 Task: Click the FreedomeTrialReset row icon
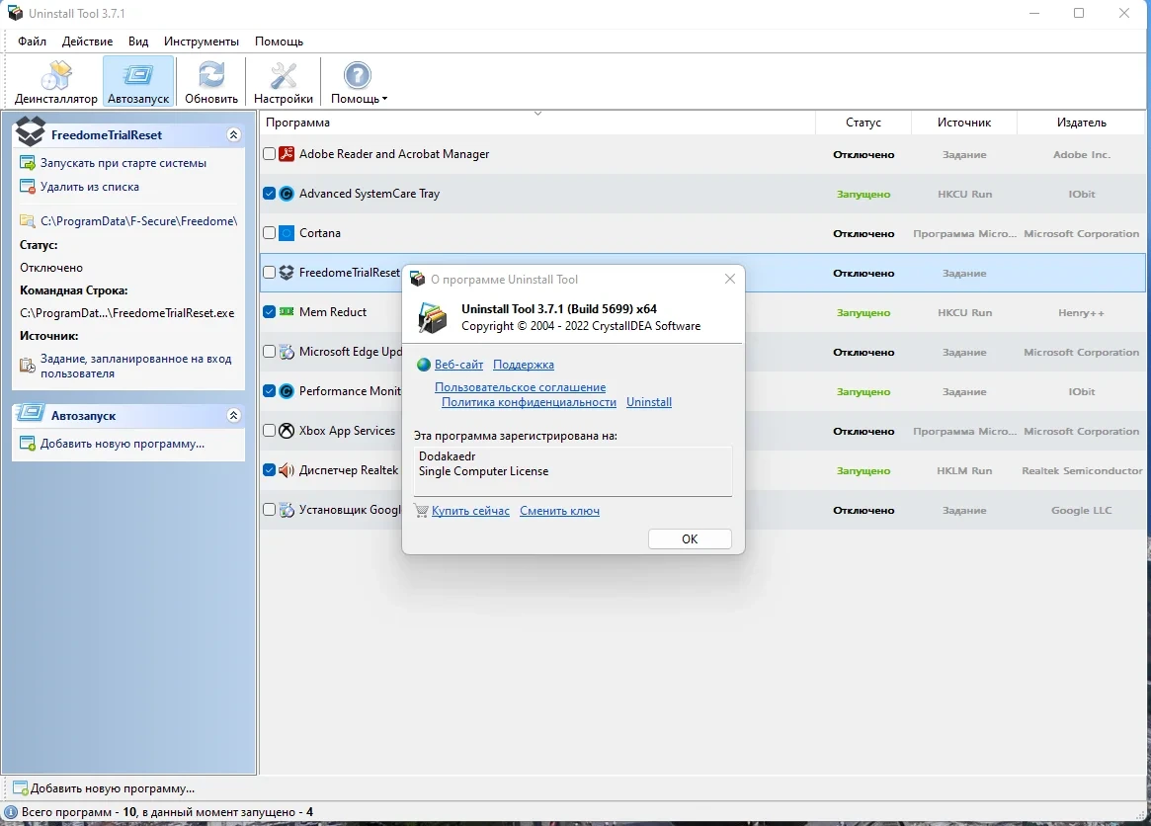[x=288, y=273]
